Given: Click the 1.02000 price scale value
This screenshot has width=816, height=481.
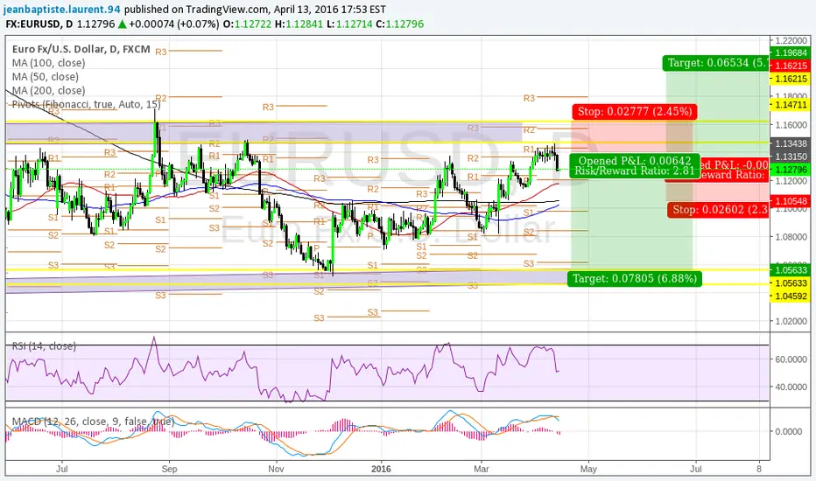Looking at the screenshot, I should point(791,321).
